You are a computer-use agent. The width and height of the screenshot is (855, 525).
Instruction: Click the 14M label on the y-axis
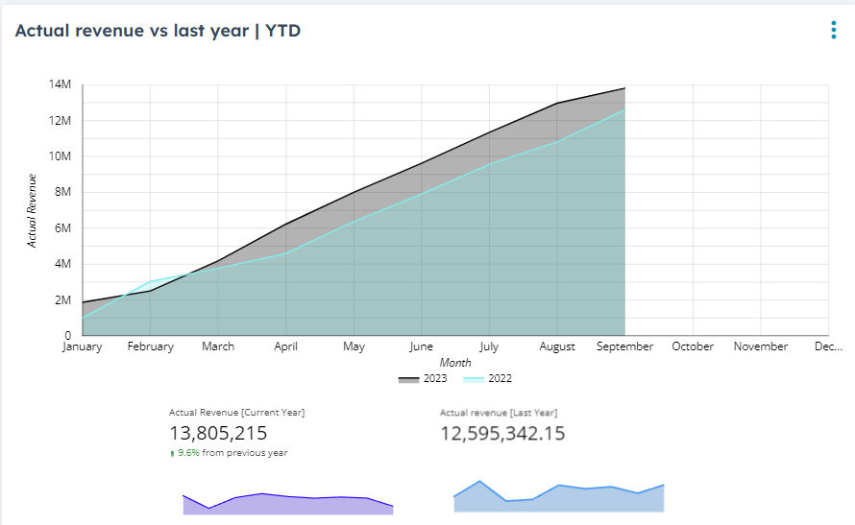coord(60,84)
